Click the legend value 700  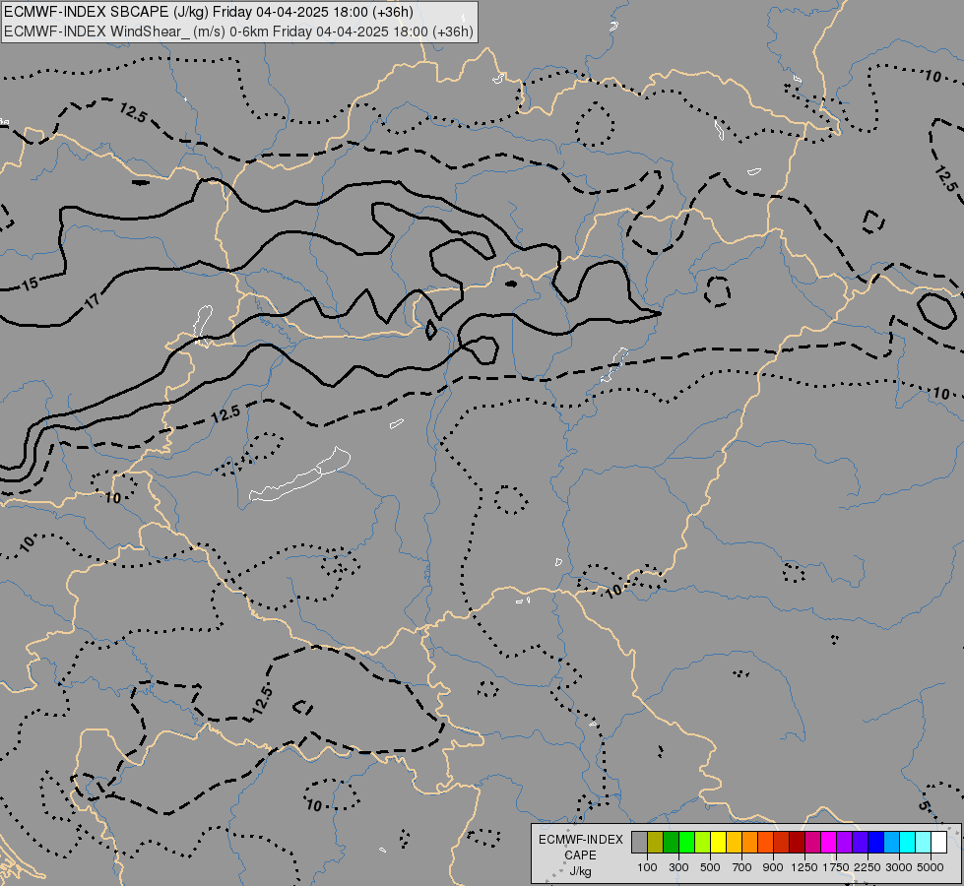[742, 867]
